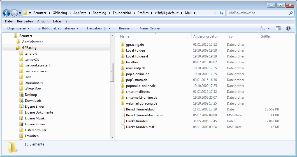297x157 pixels.
Task: Click the Brennen toolbar button
Action: tap(125, 28)
